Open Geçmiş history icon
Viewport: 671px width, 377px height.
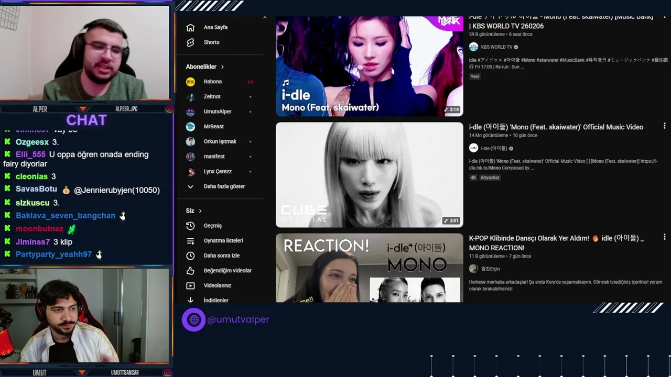[x=190, y=226]
